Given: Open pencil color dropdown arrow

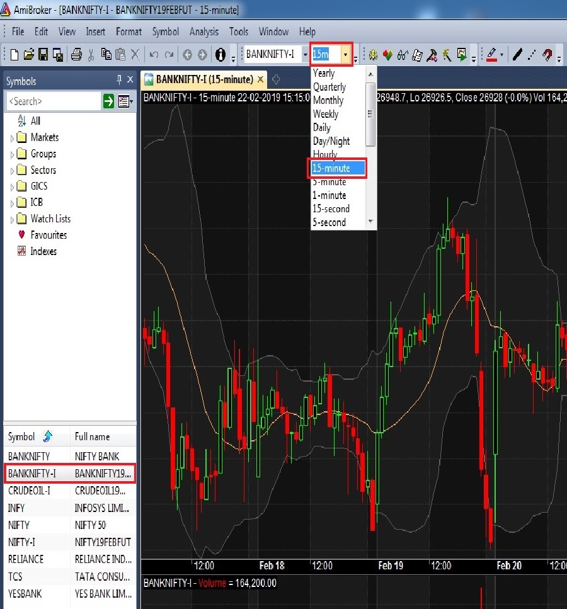Looking at the screenshot, I should pos(501,55).
